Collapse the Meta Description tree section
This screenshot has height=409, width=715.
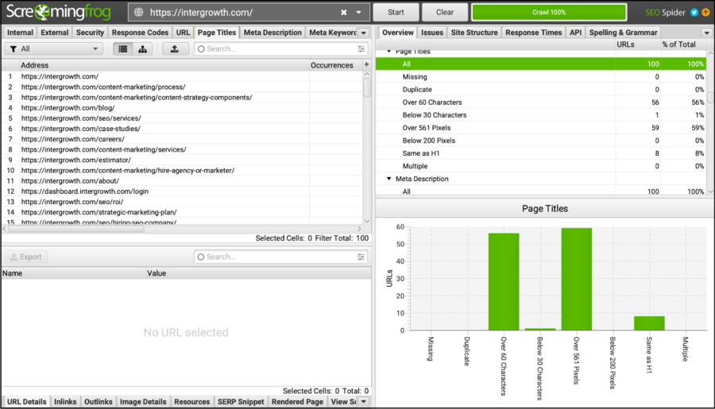[389, 179]
